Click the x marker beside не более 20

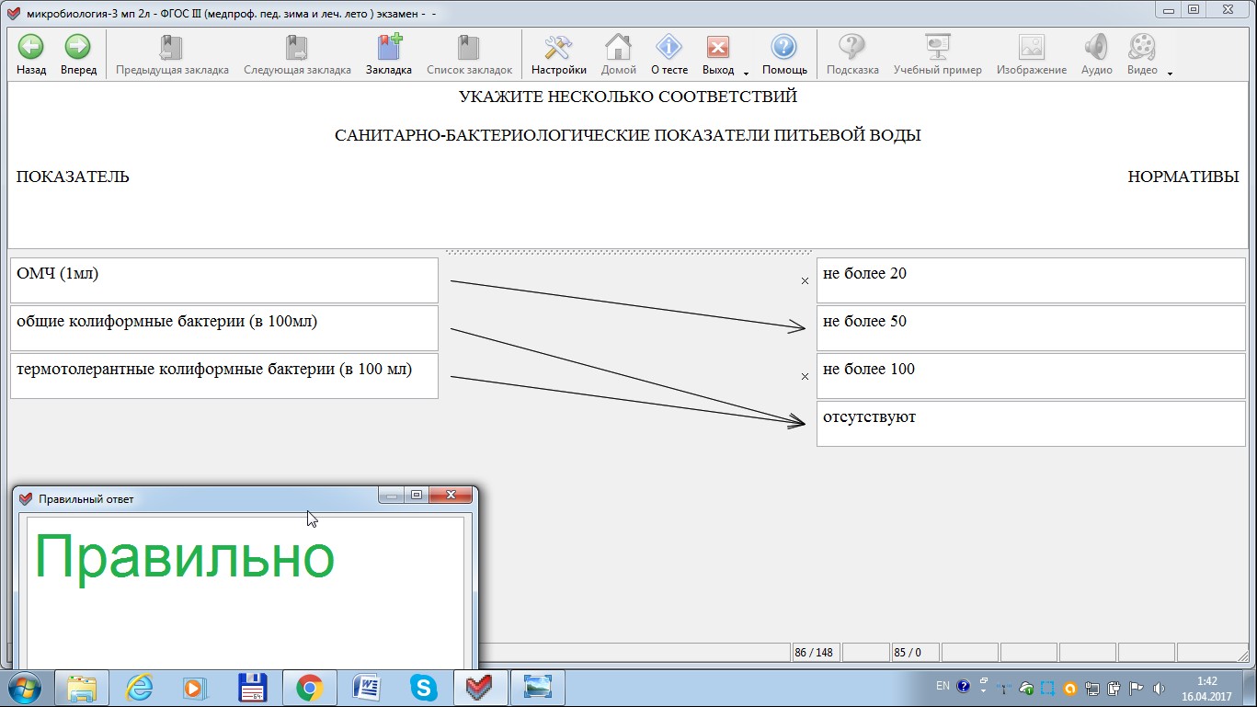(805, 281)
